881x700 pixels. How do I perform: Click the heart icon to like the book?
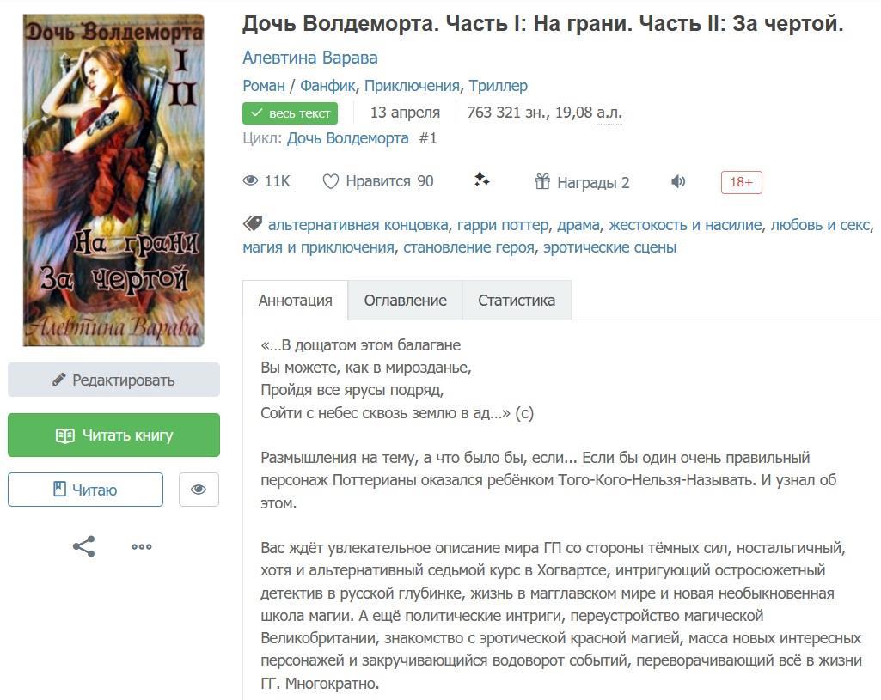point(331,181)
